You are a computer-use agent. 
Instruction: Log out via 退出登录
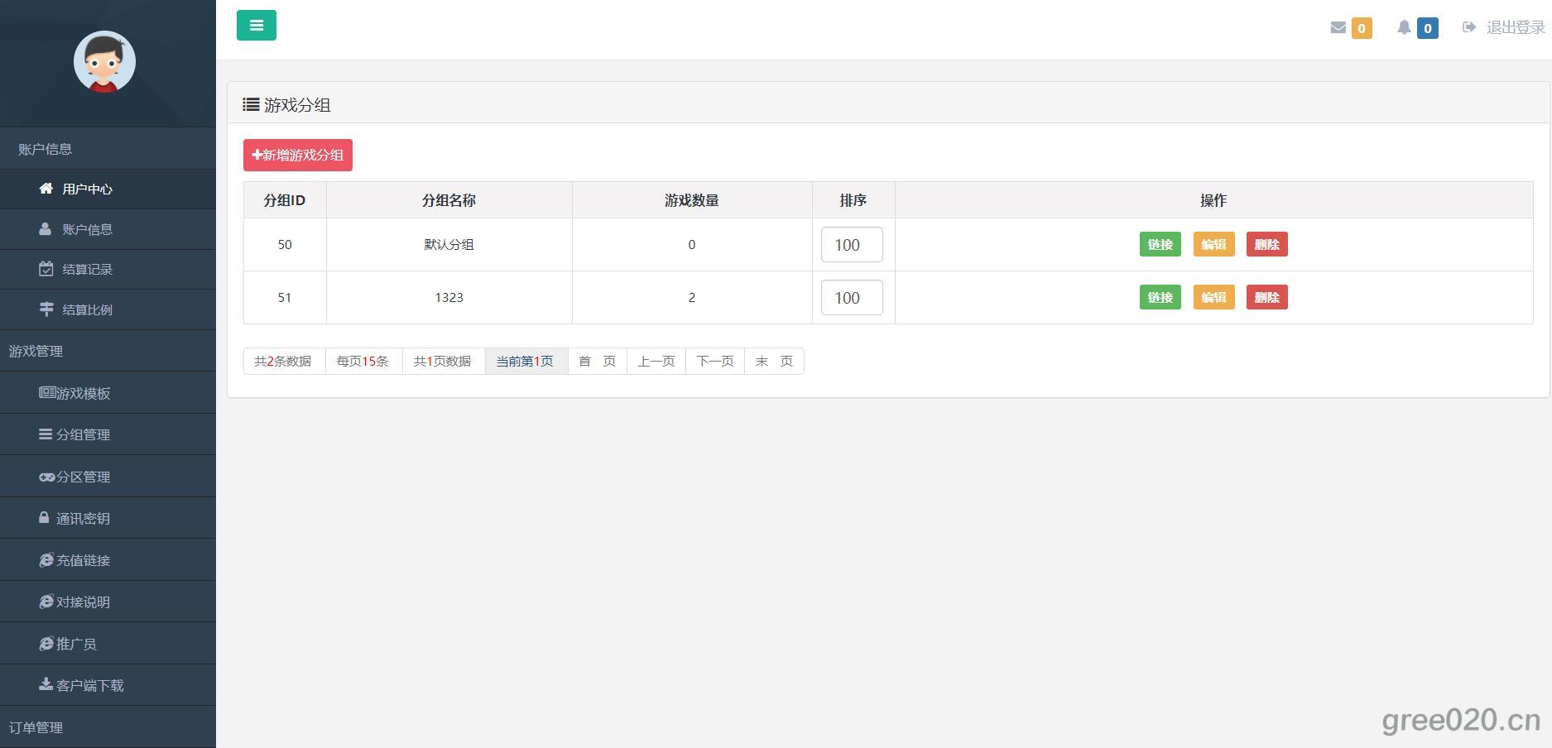click(1505, 28)
